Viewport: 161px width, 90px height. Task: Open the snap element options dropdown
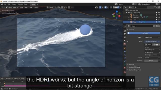[x=65, y=7]
